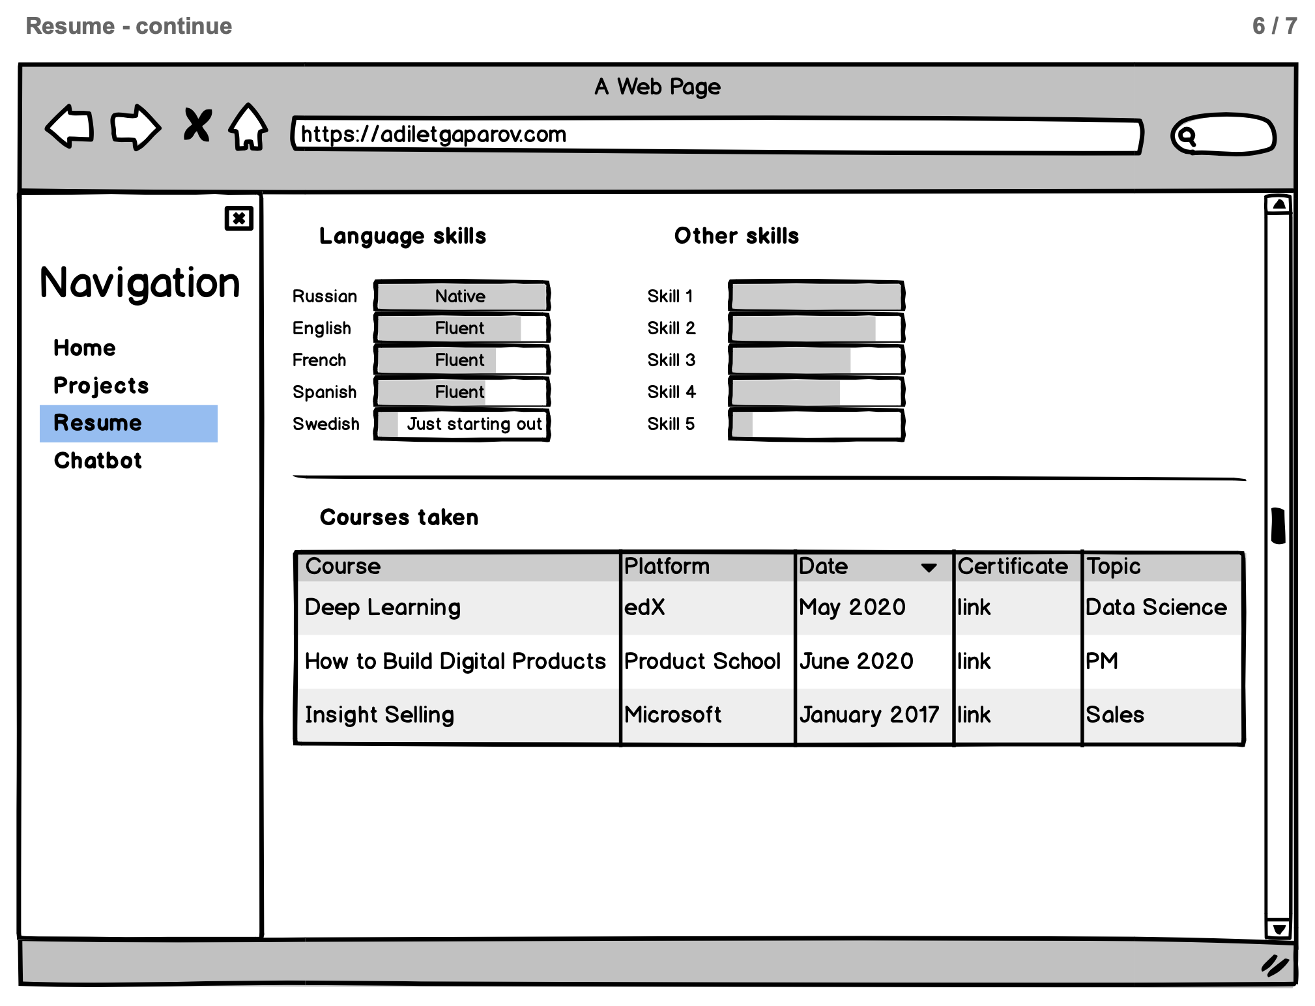Click scrollbar up arrow
This screenshot has width=1315, height=1006.
[x=1279, y=205]
